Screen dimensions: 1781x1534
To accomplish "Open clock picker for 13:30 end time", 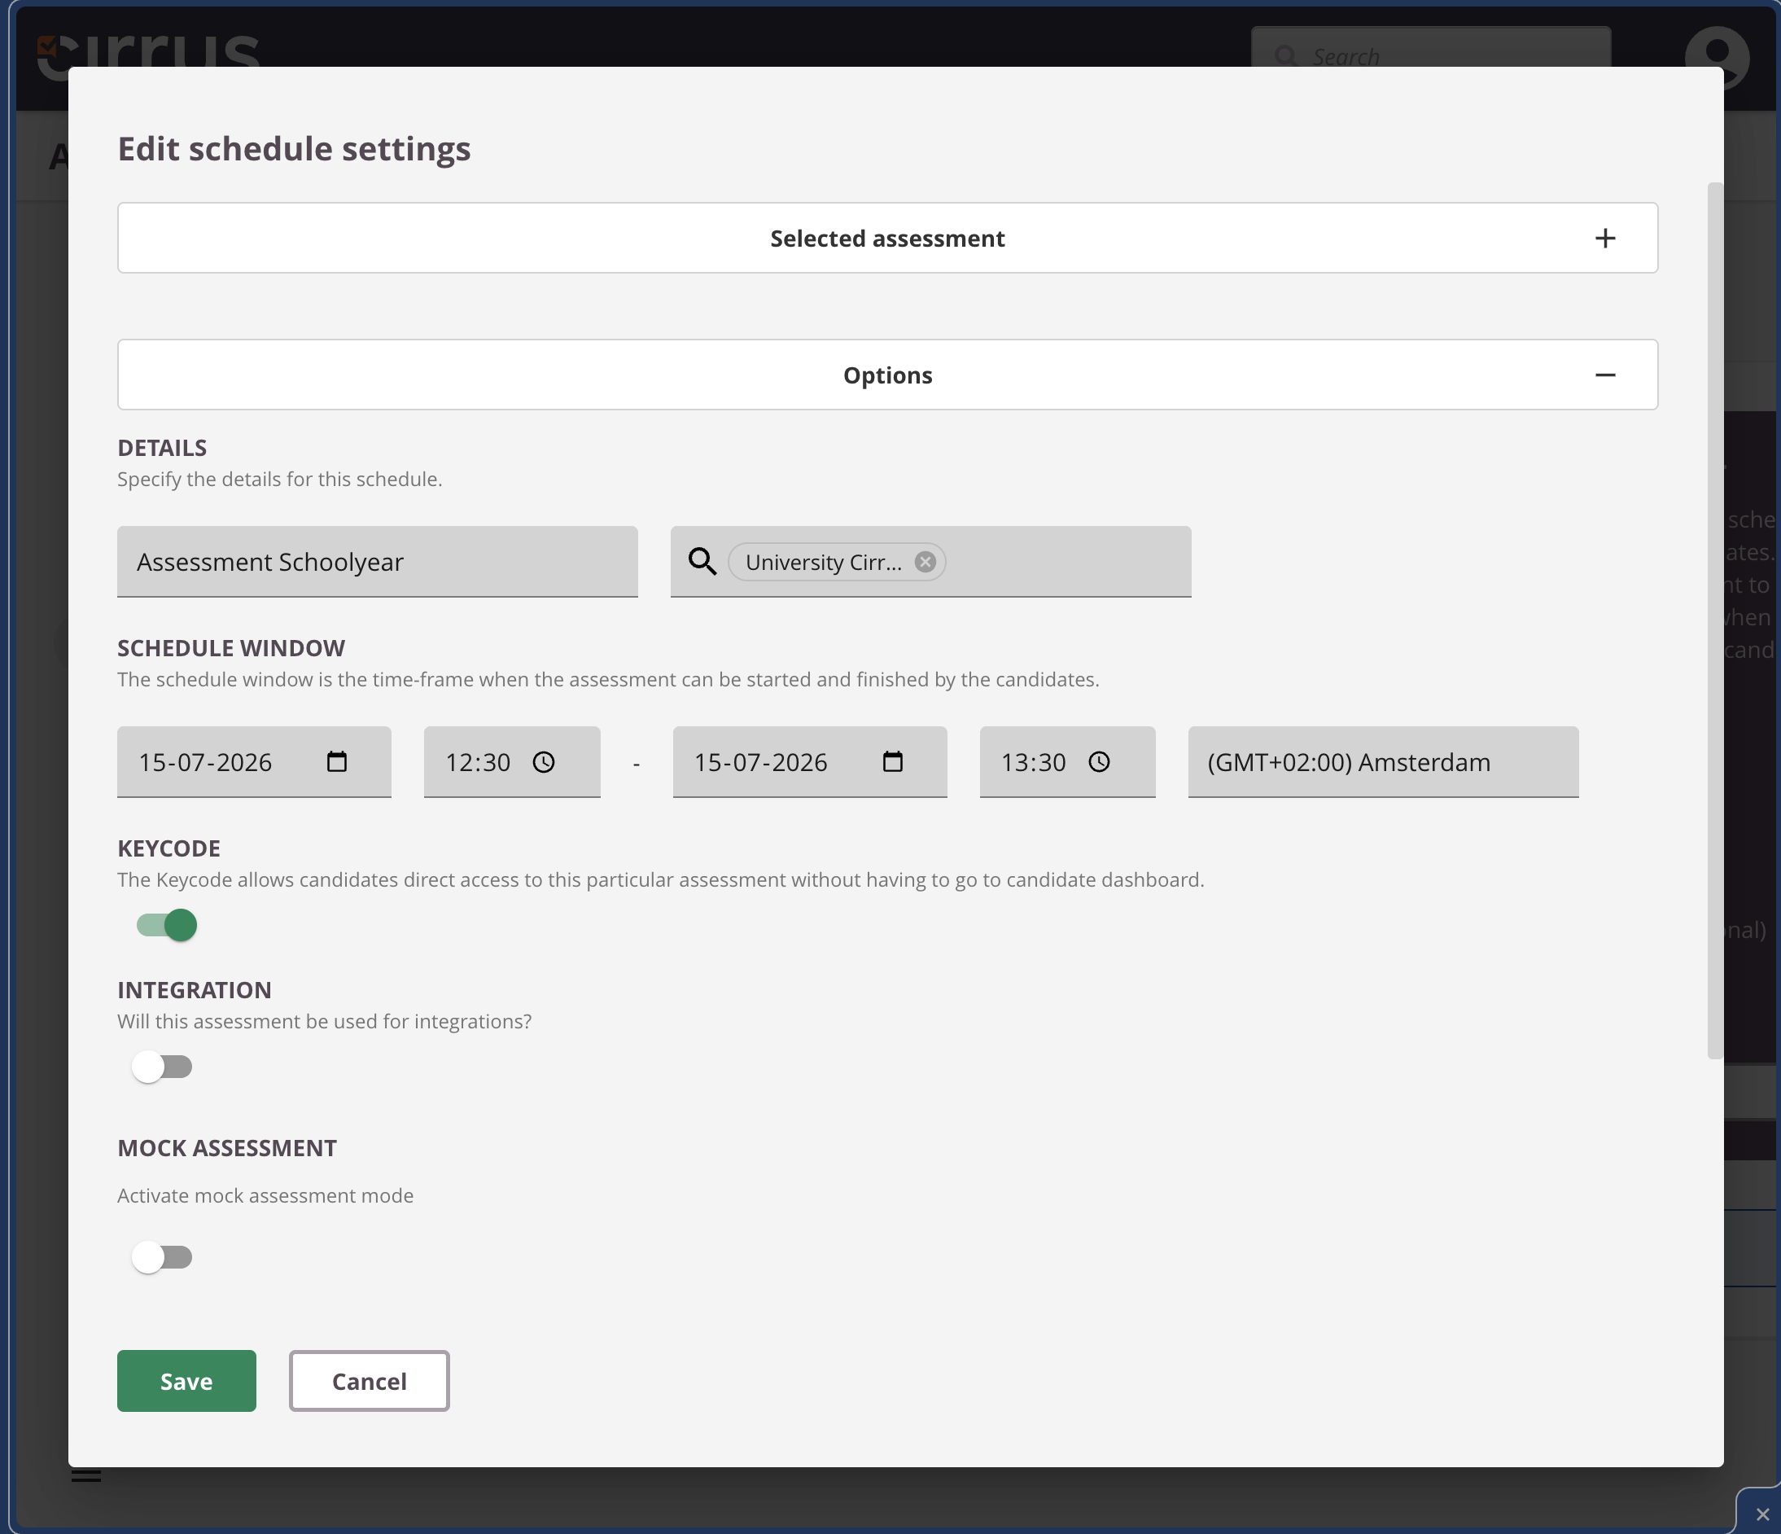I will point(1100,762).
